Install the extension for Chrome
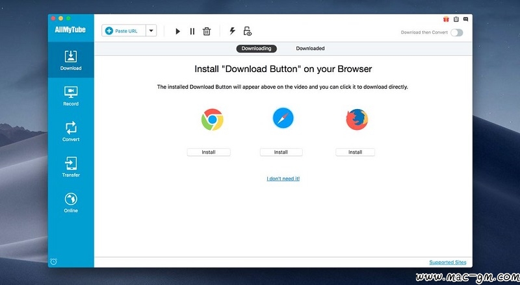 click(209, 152)
